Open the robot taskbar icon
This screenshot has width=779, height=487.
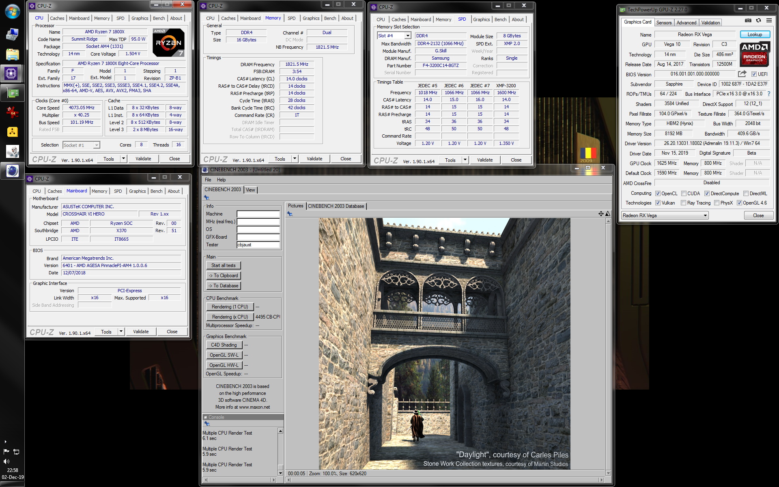[12, 151]
